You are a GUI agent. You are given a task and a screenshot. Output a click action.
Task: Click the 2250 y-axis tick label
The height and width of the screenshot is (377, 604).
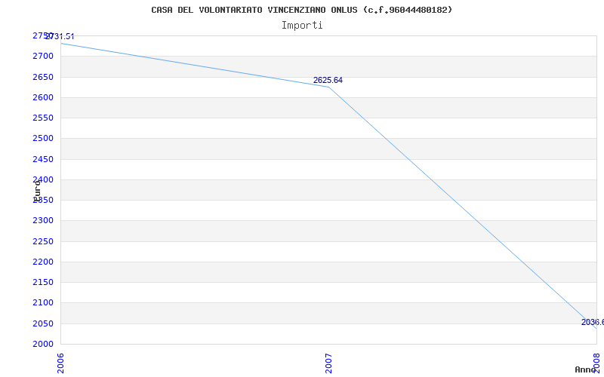pos(43,241)
